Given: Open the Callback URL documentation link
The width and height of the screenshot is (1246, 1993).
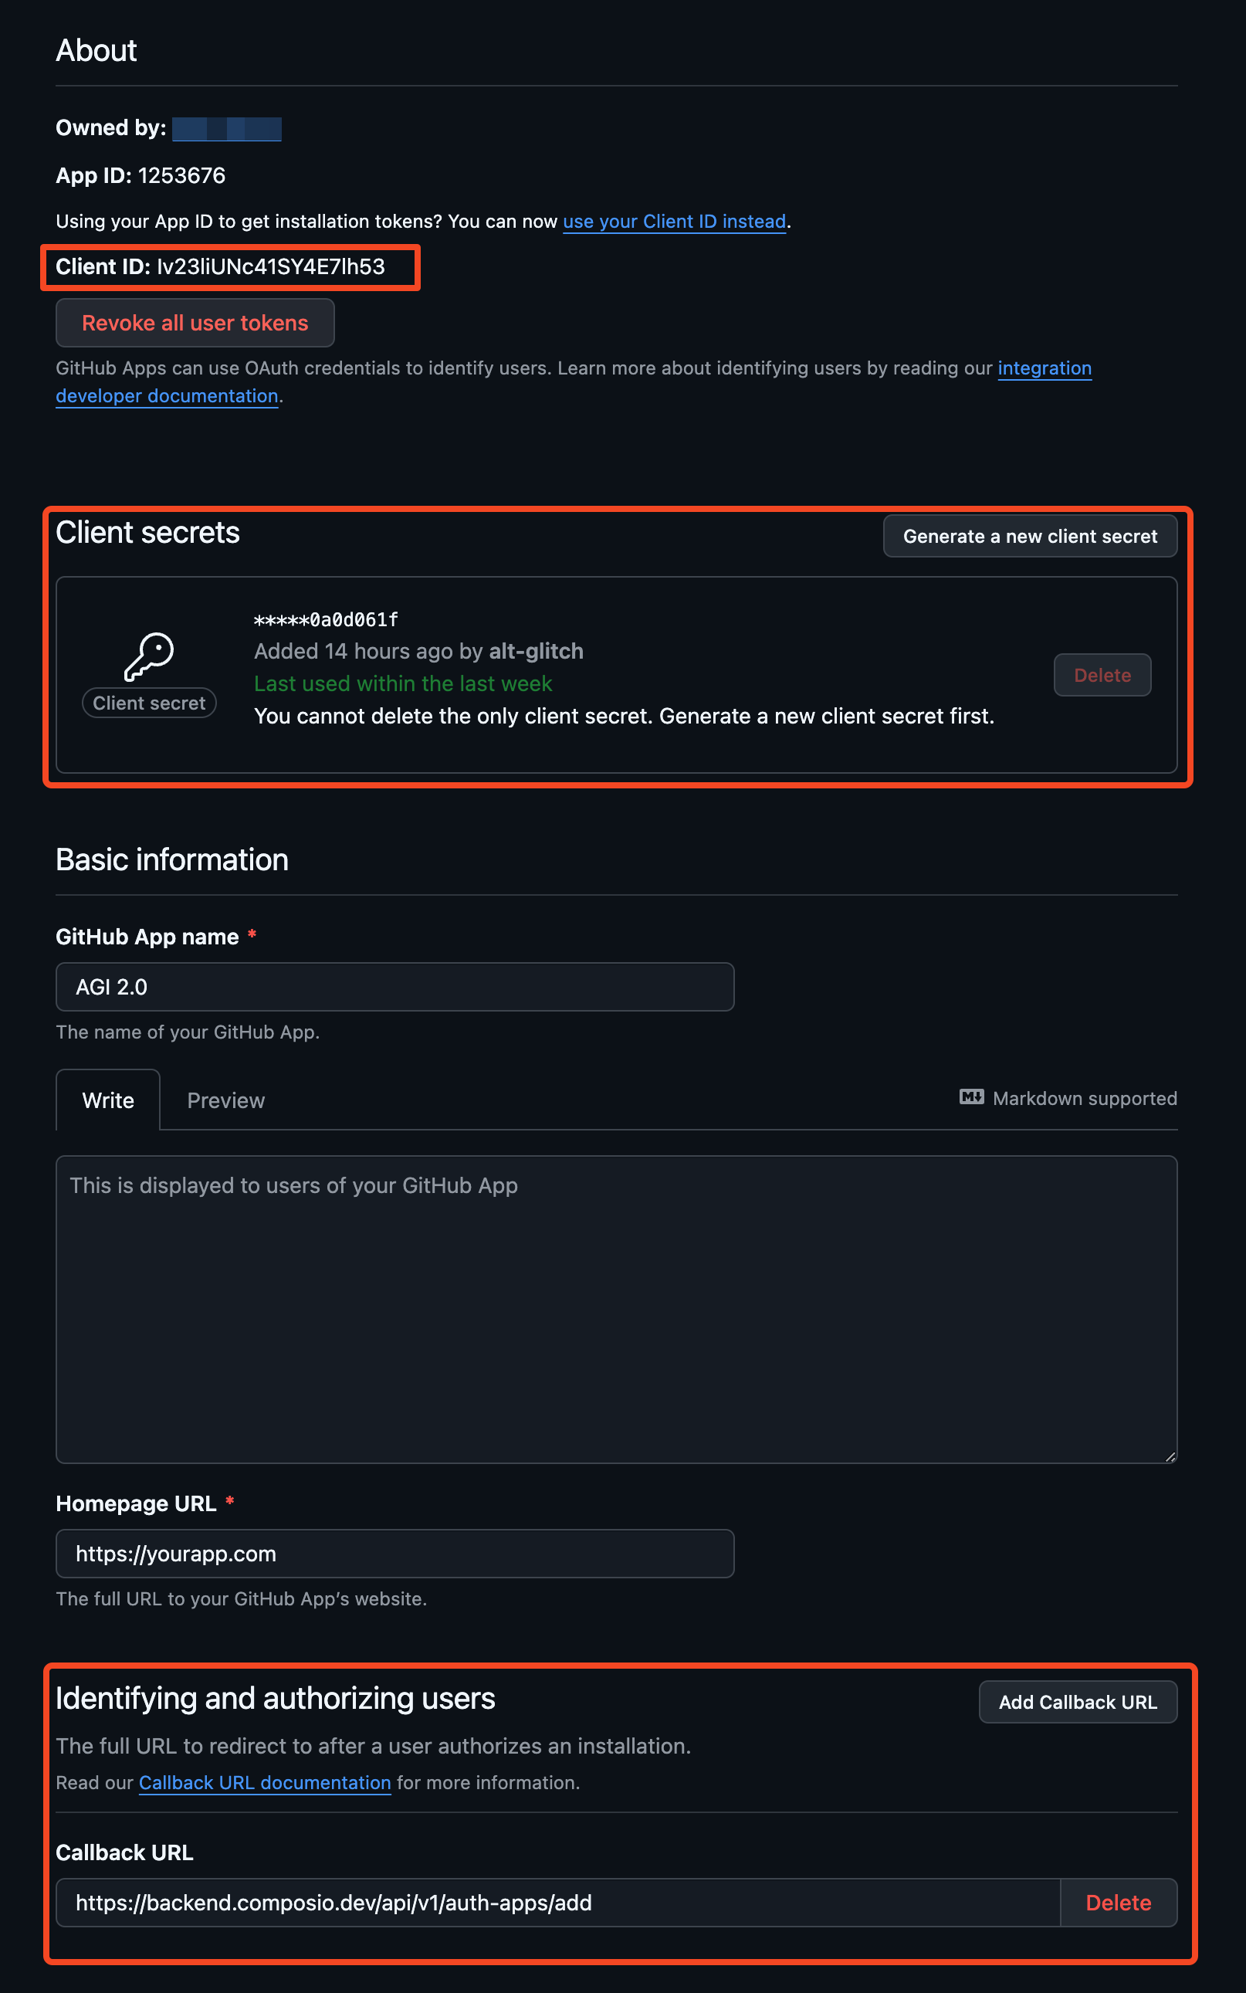Looking at the screenshot, I should 265,1782.
